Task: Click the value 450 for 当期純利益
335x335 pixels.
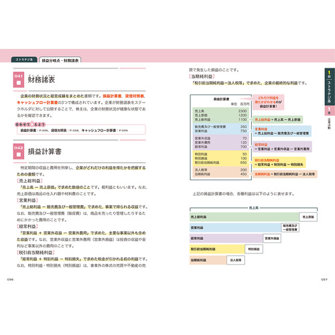Action: point(243,174)
